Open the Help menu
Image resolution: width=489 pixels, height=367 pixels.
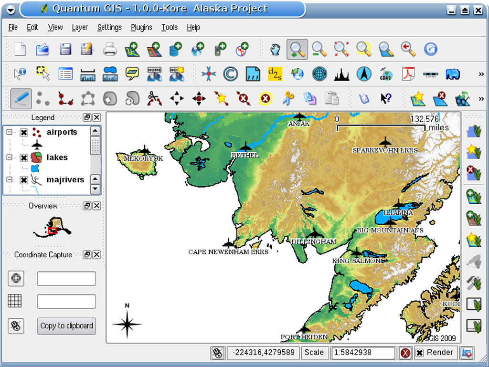click(193, 27)
